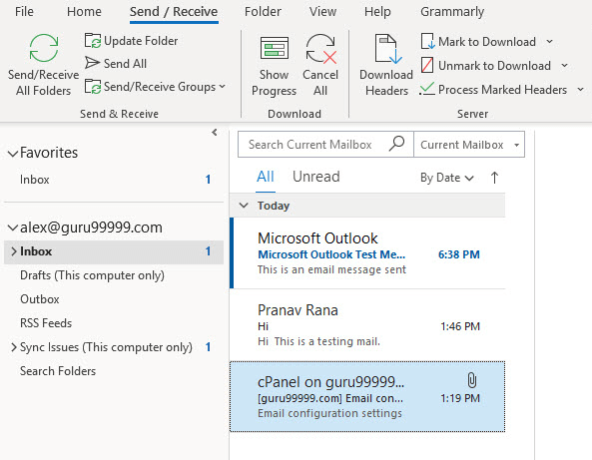
Task: Select the Outbox folder
Action: coord(40,299)
